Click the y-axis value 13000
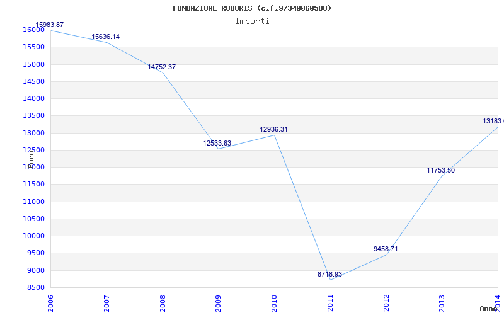This screenshot has height=315, width=504. point(33,133)
